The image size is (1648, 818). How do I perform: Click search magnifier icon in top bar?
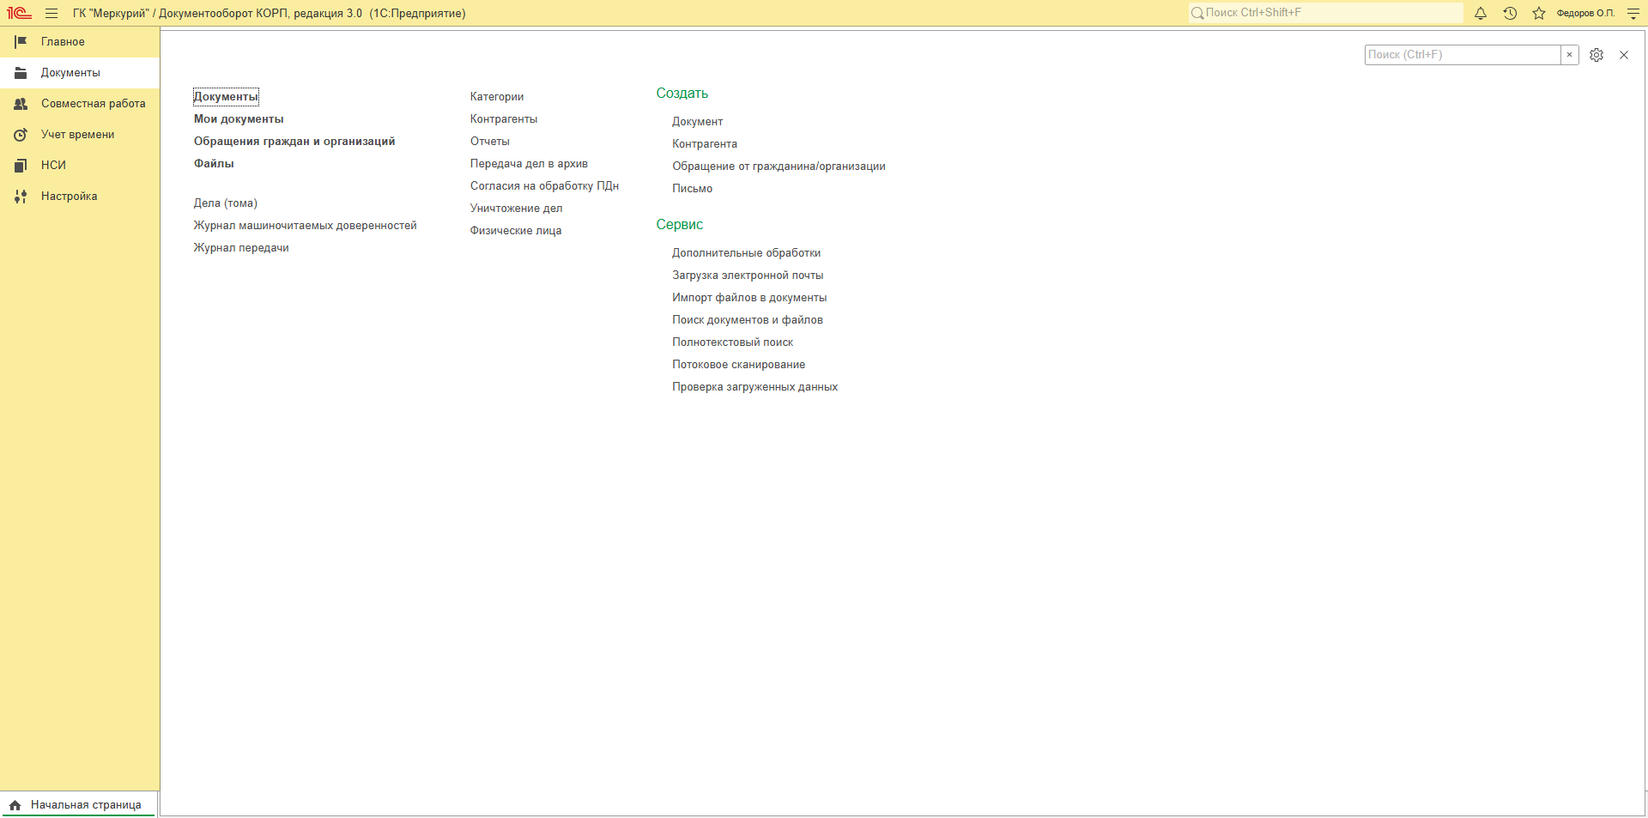pyautogui.click(x=1197, y=13)
